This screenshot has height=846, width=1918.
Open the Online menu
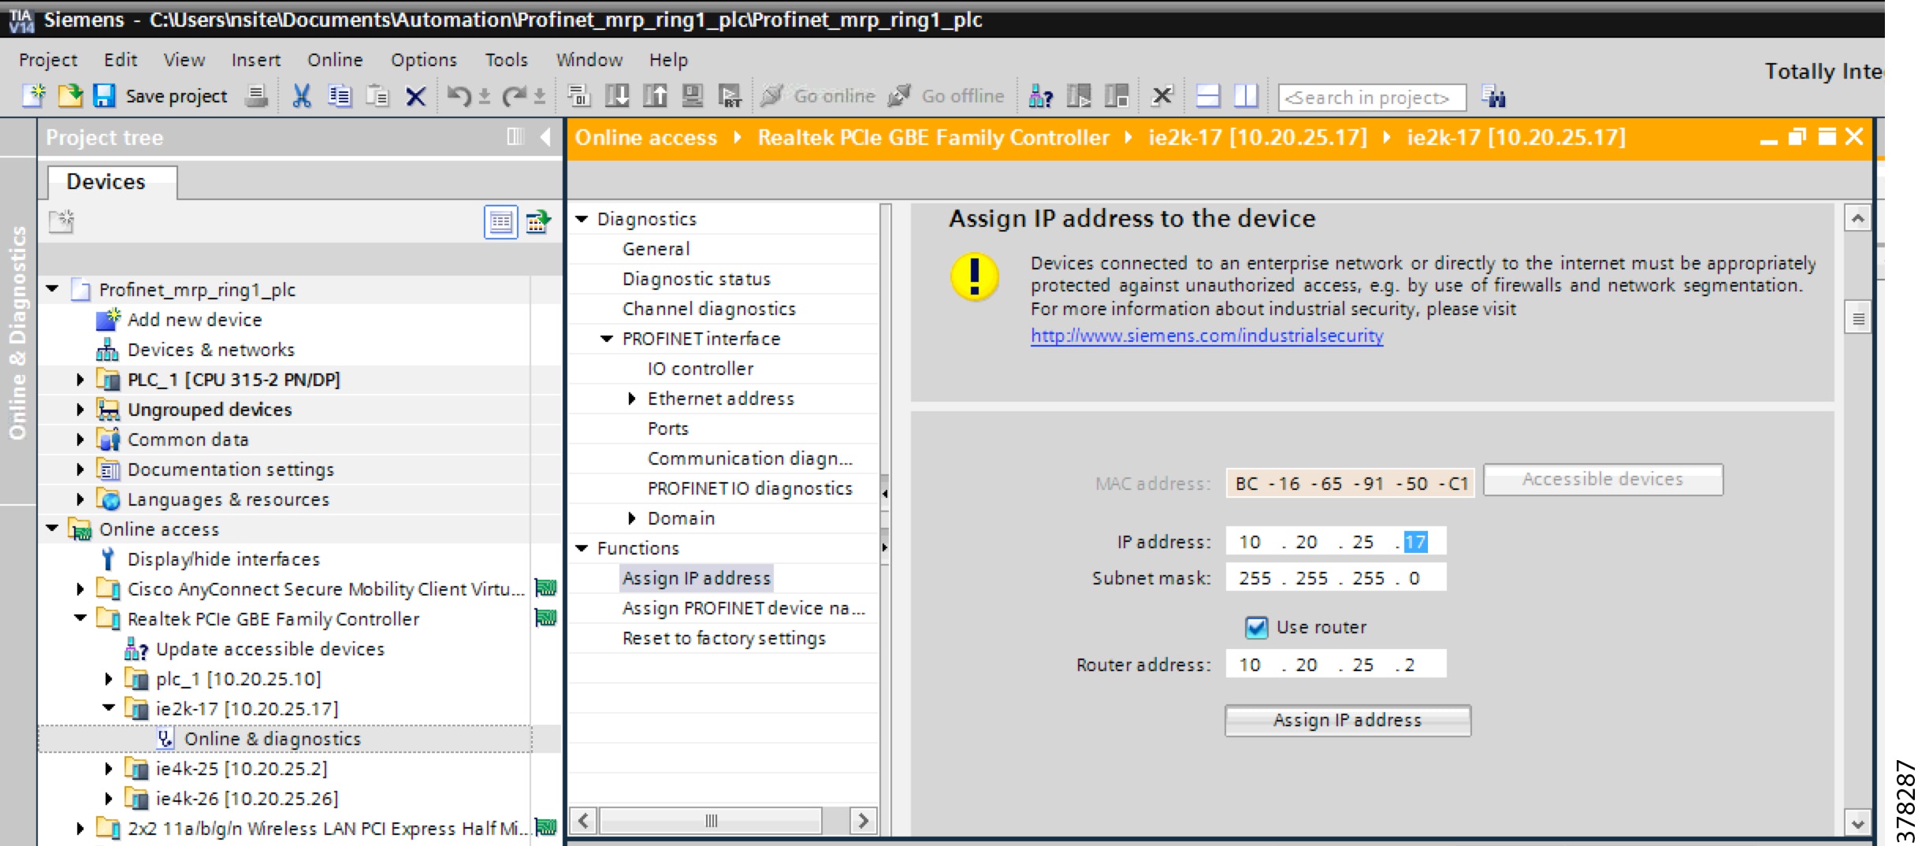tap(335, 60)
